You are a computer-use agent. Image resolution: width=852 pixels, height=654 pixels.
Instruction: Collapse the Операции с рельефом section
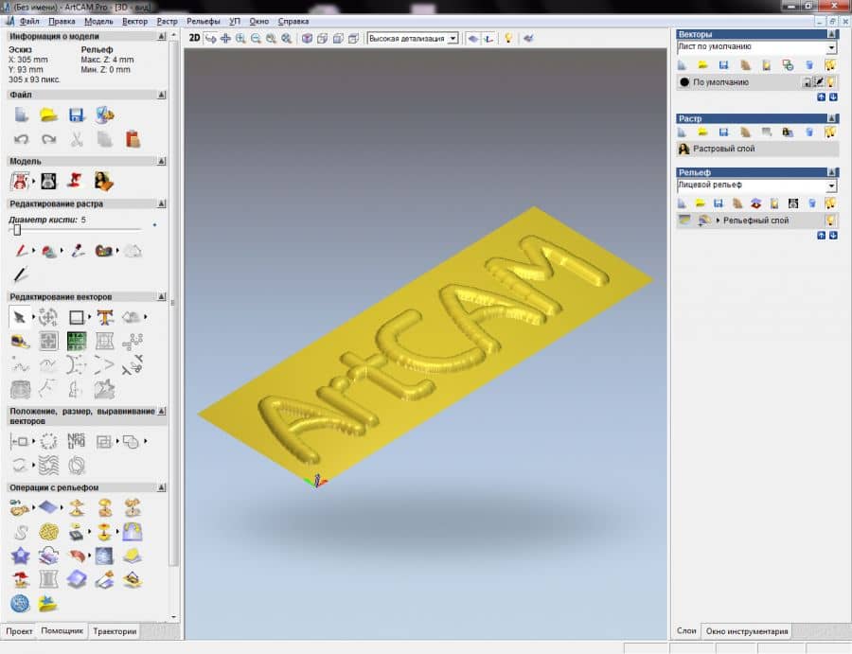point(161,487)
